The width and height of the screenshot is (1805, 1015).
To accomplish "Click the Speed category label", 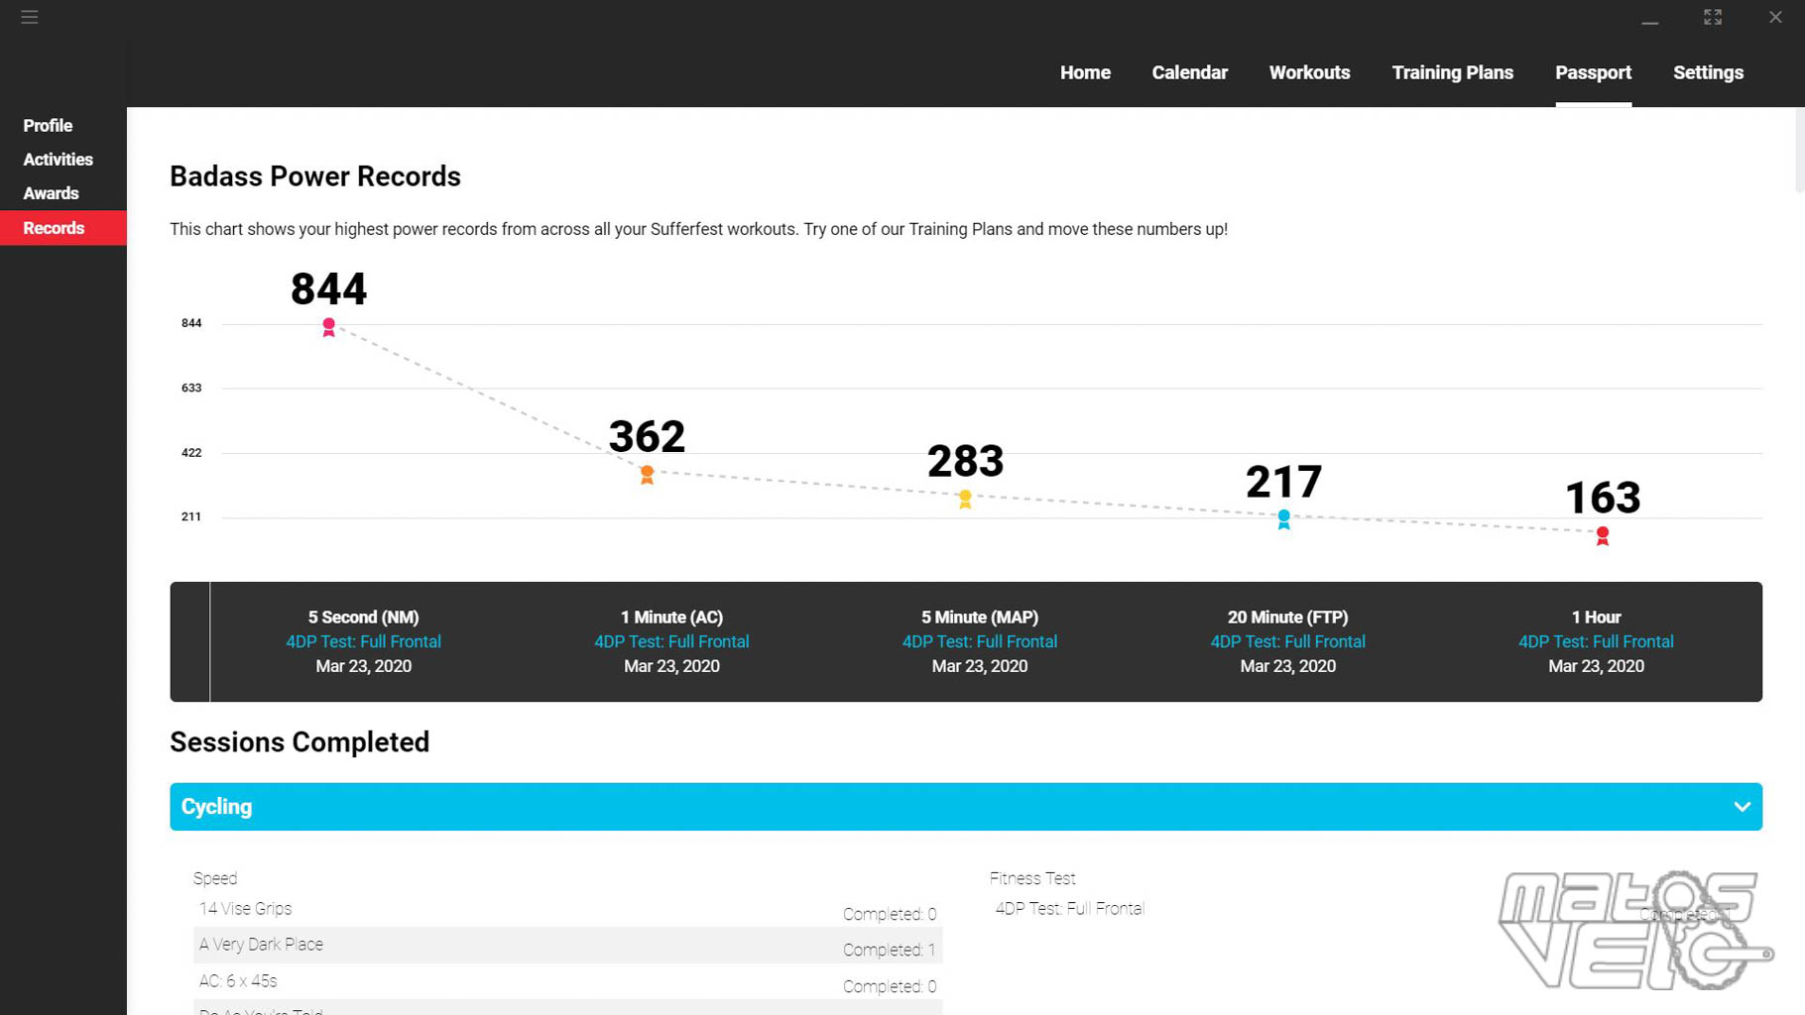I will [215, 878].
